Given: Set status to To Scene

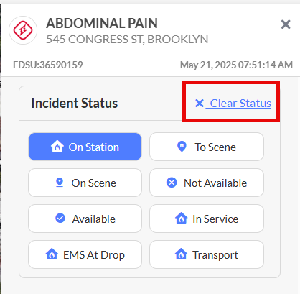Looking at the screenshot, I should (207, 147).
